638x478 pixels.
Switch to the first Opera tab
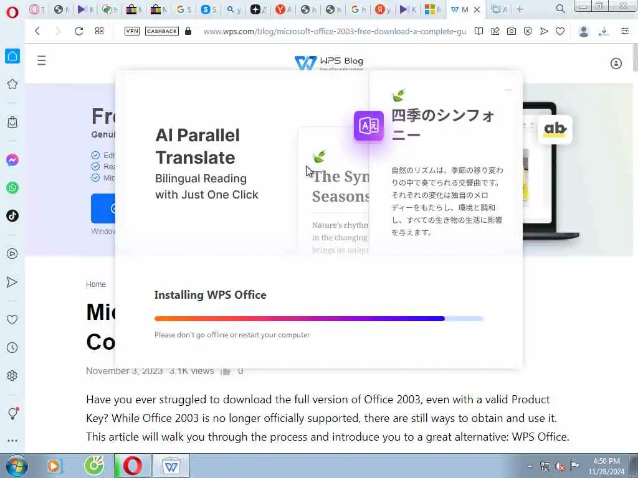click(37, 9)
